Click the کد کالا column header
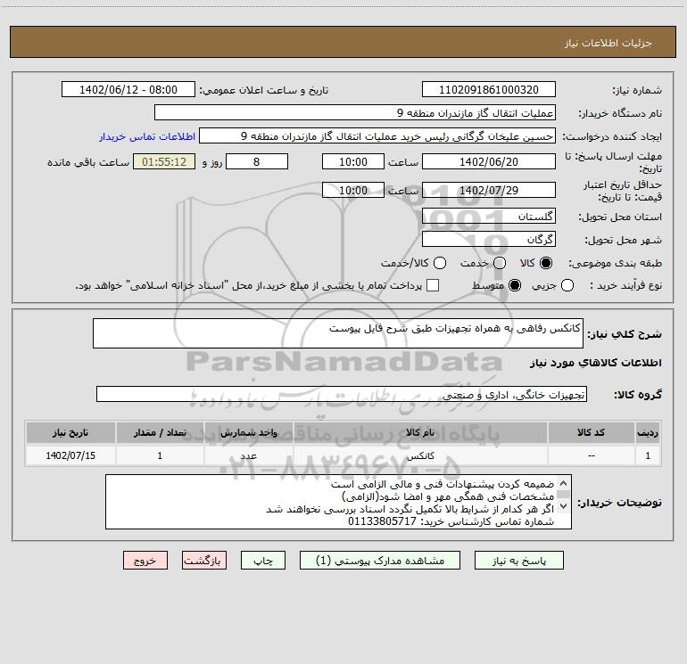This screenshot has height=664, width=687. point(591,432)
